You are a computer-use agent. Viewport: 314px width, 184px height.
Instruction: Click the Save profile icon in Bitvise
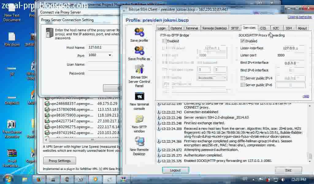pyautogui.click(x=139, y=33)
